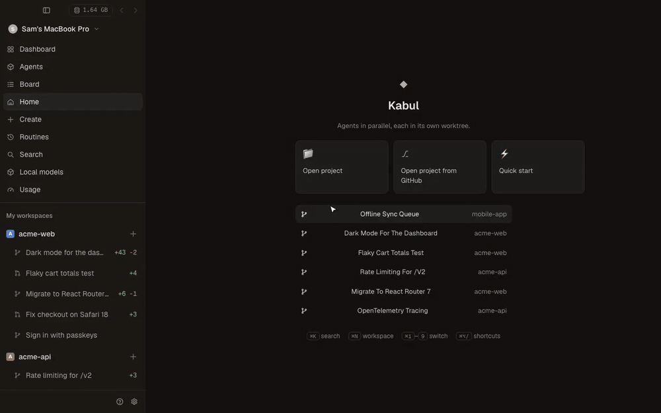Click the Search magnifier icon
Viewport: 661px width, 413px height.
click(11, 155)
